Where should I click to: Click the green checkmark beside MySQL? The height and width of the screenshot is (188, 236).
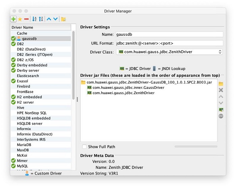click(x=13, y=166)
